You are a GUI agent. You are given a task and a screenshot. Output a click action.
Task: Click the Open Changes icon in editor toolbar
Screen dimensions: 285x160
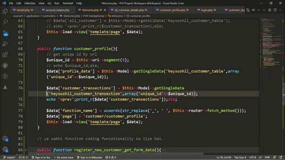pyautogui.click(x=248, y=10)
